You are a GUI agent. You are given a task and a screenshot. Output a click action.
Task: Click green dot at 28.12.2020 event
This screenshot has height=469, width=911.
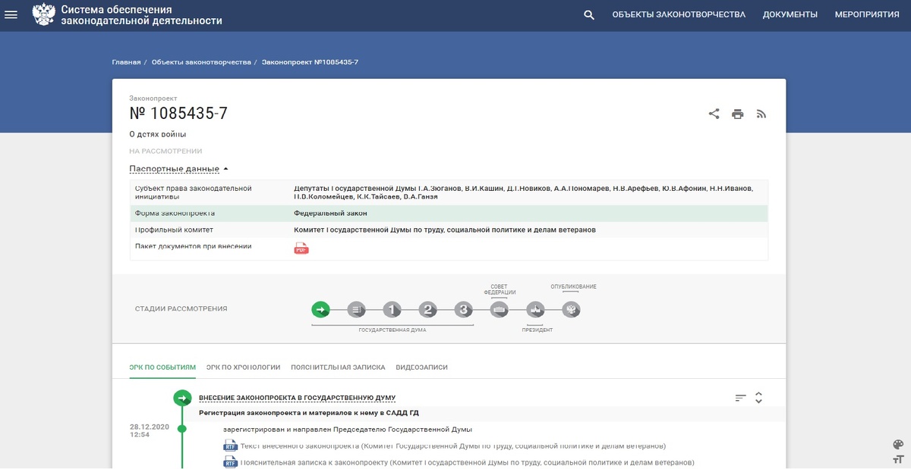[182, 429]
